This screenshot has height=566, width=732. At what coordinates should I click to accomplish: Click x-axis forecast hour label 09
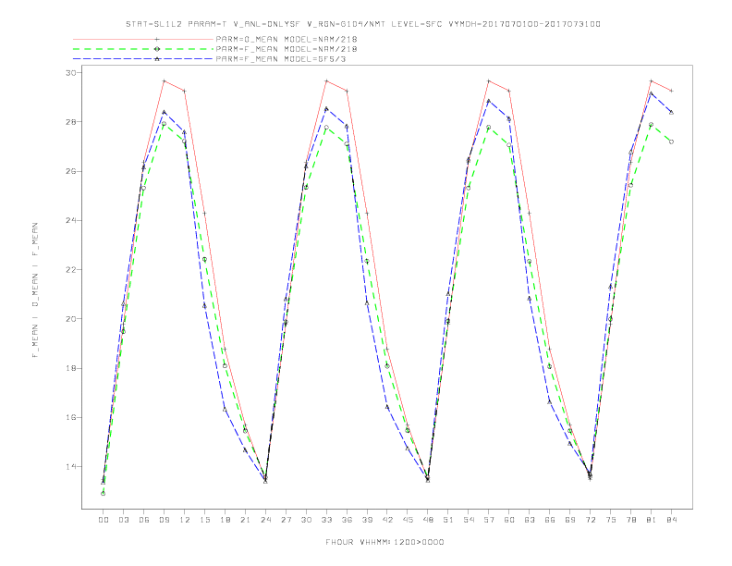point(164,520)
